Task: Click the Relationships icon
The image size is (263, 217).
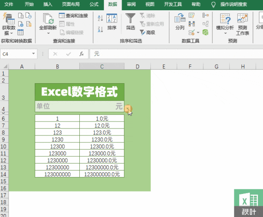Action: coord(205,24)
